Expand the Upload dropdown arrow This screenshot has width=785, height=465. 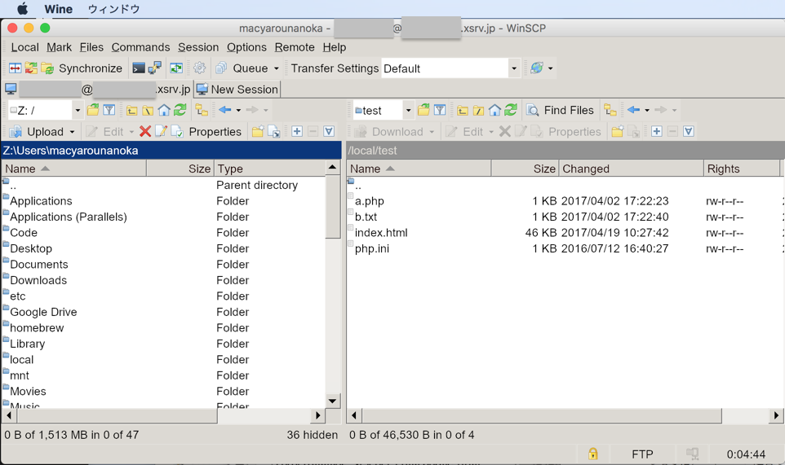point(72,132)
